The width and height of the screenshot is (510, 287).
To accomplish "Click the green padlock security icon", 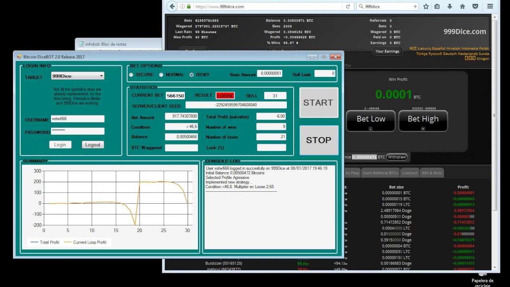I will [x=189, y=6].
